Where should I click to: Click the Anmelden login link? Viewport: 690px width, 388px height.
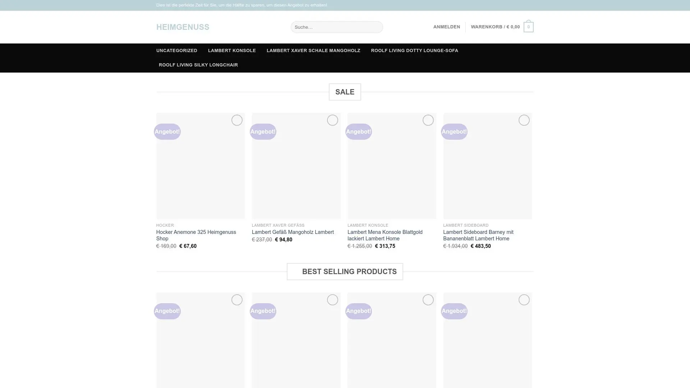[446, 27]
